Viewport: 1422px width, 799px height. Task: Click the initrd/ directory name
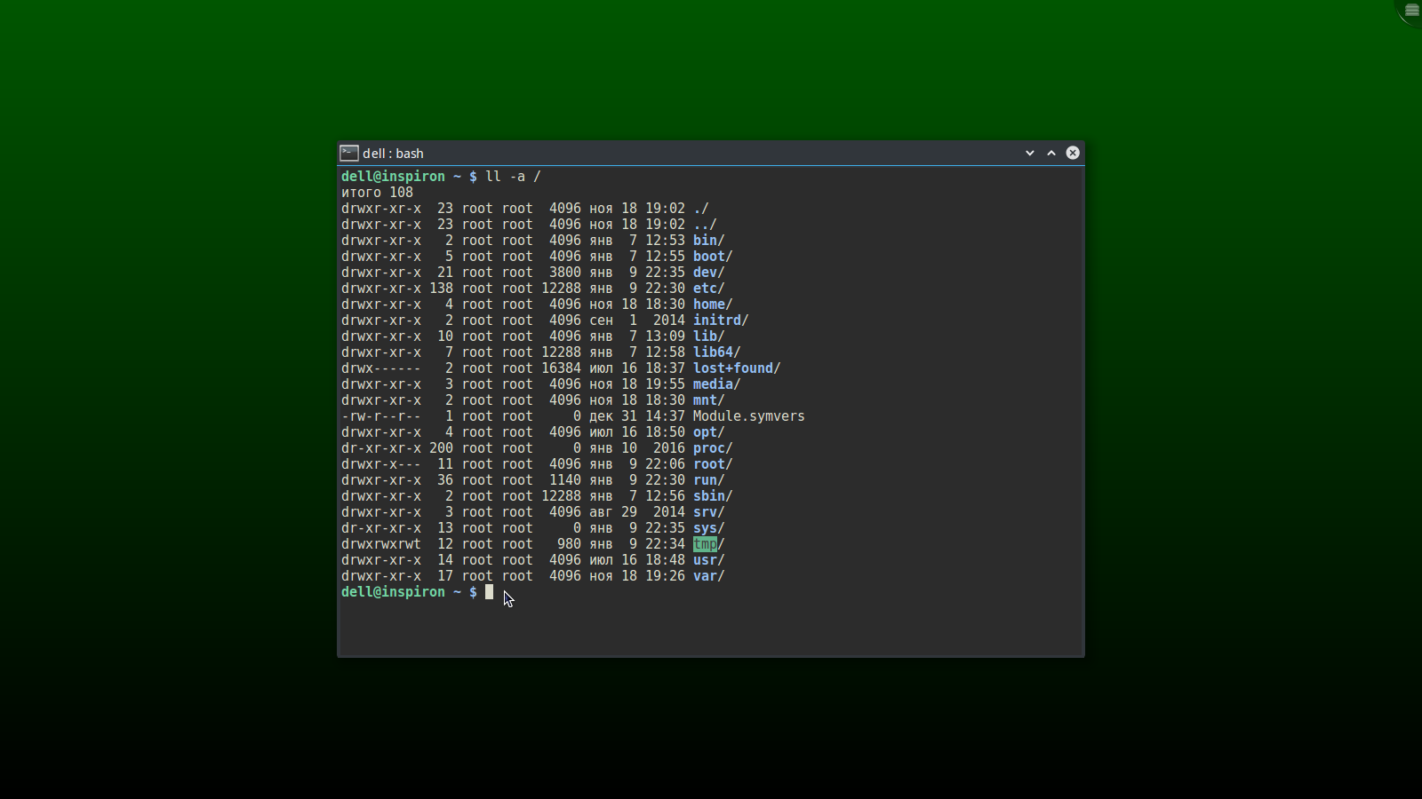(720, 320)
